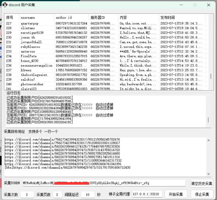
Task: Select username thebootlegsaint.
Action: click(x=34, y=75)
